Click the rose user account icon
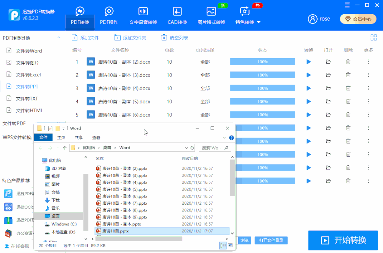 coord(312,19)
